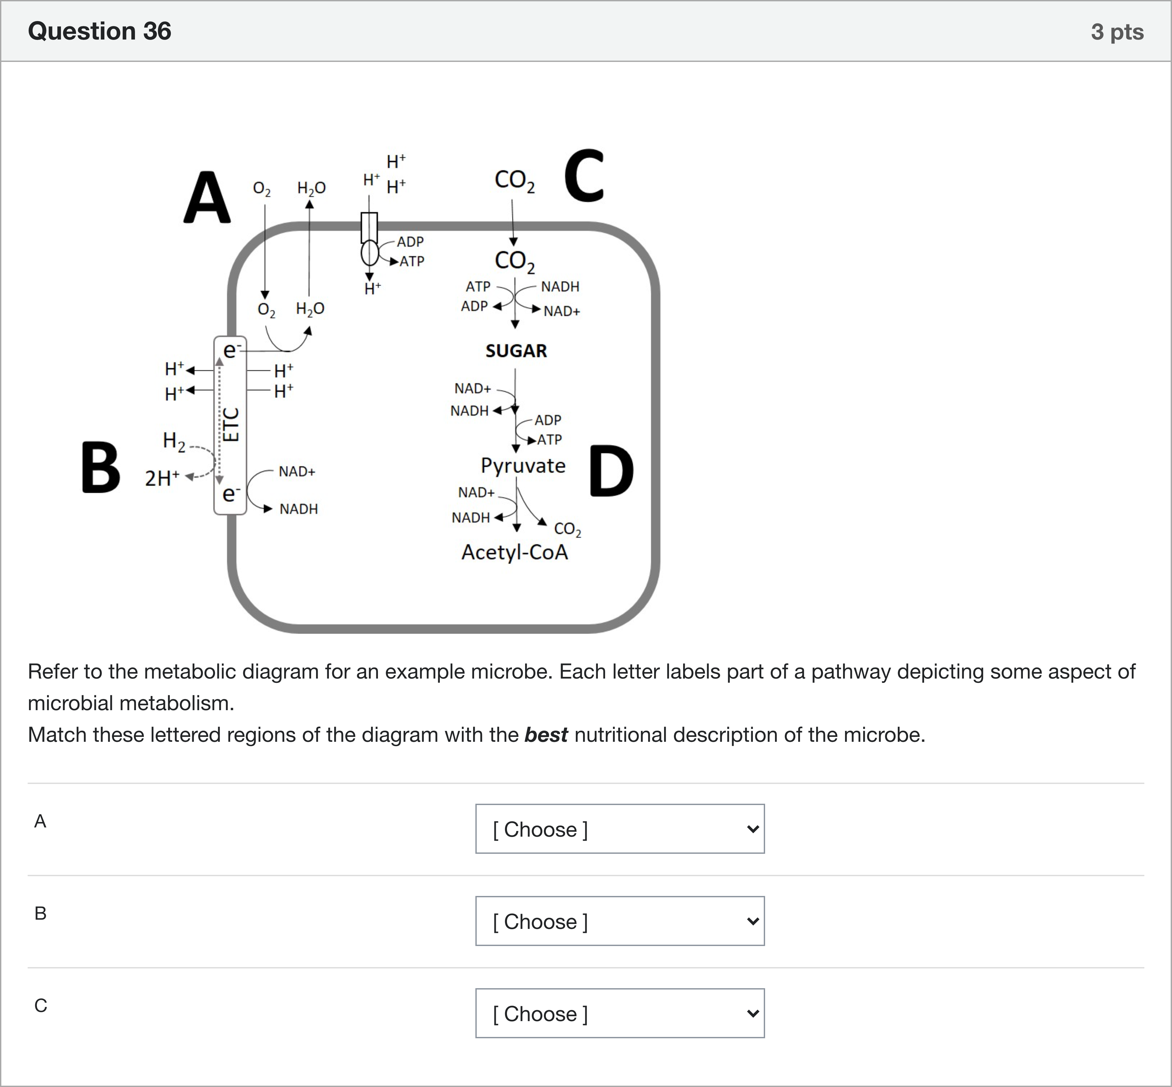This screenshot has height=1087, width=1172.
Task: Click the ATP synthase oval in membrane
Action: click(370, 254)
